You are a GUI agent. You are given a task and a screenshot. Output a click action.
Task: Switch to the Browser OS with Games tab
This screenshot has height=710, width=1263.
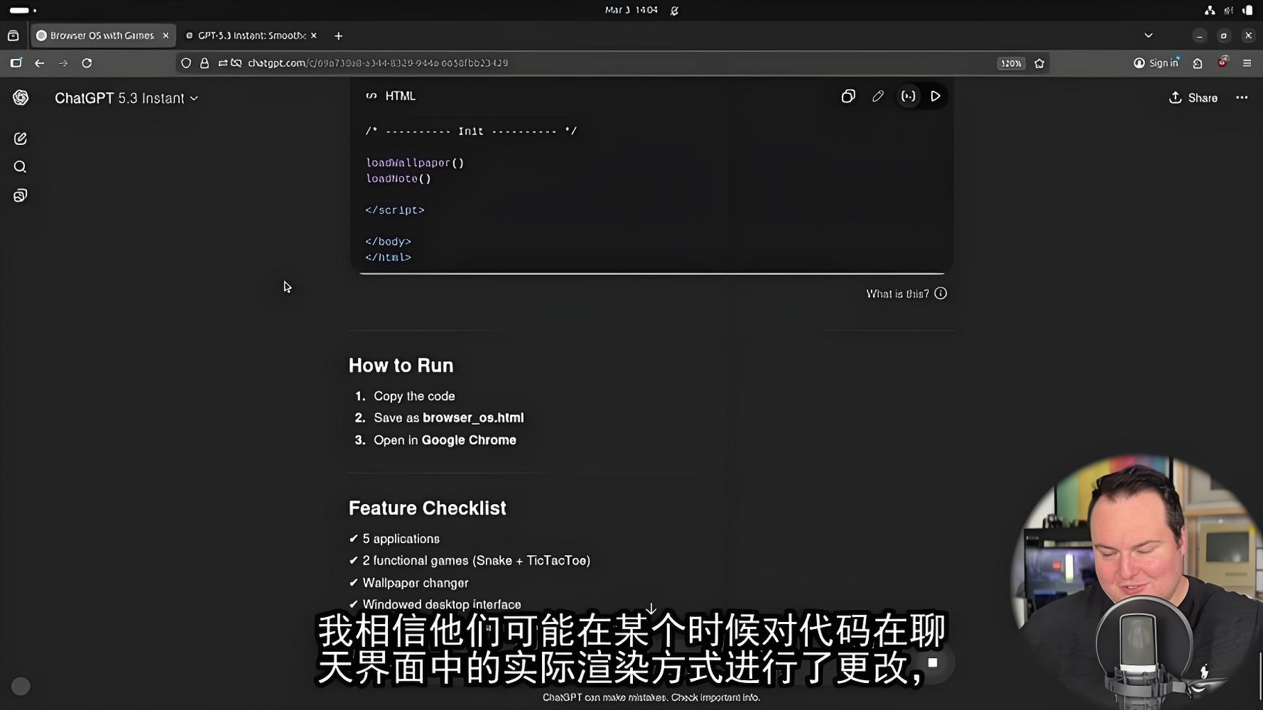[x=101, y=35]
